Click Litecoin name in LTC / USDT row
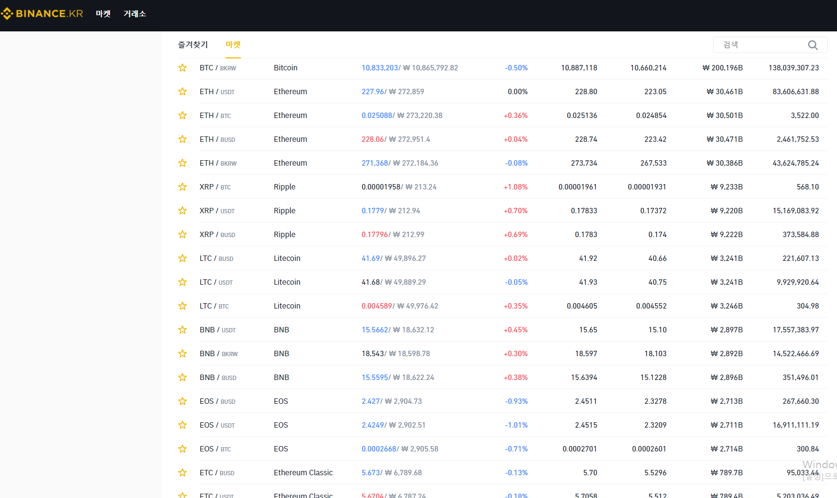The image size is (837, 498). pos(287,282)
